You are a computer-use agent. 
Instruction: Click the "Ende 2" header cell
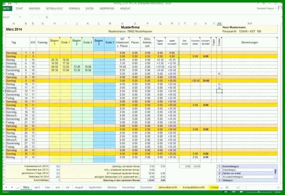pos(88,42)
